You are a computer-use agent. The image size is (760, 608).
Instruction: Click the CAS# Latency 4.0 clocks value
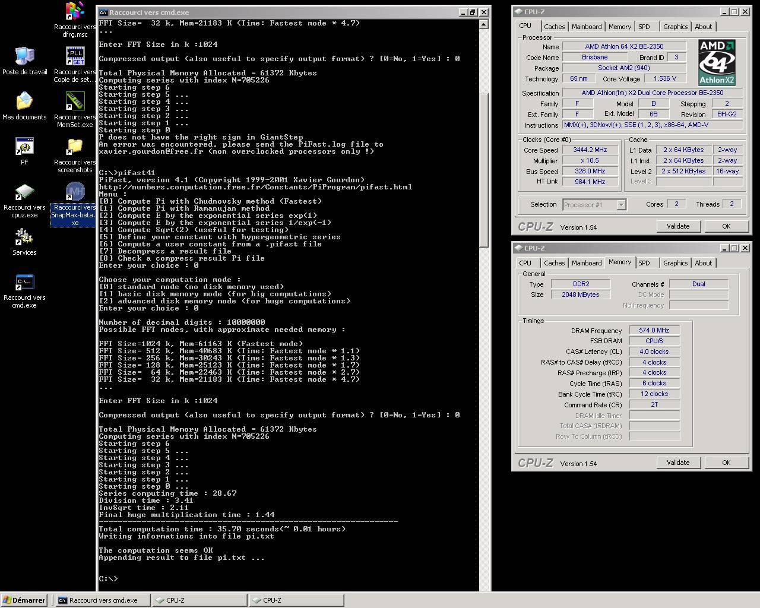(654, 352)
